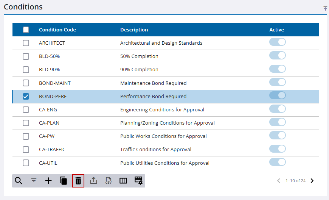Tick the select-all header checkbox

26,30
